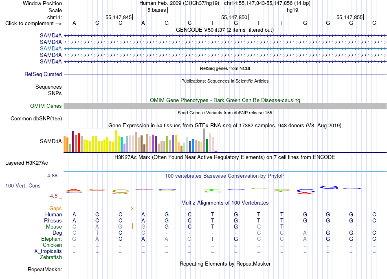Click 'Click to complement -->' to complement bases
This screenshot has width=387, height=279.
[33, 24]
